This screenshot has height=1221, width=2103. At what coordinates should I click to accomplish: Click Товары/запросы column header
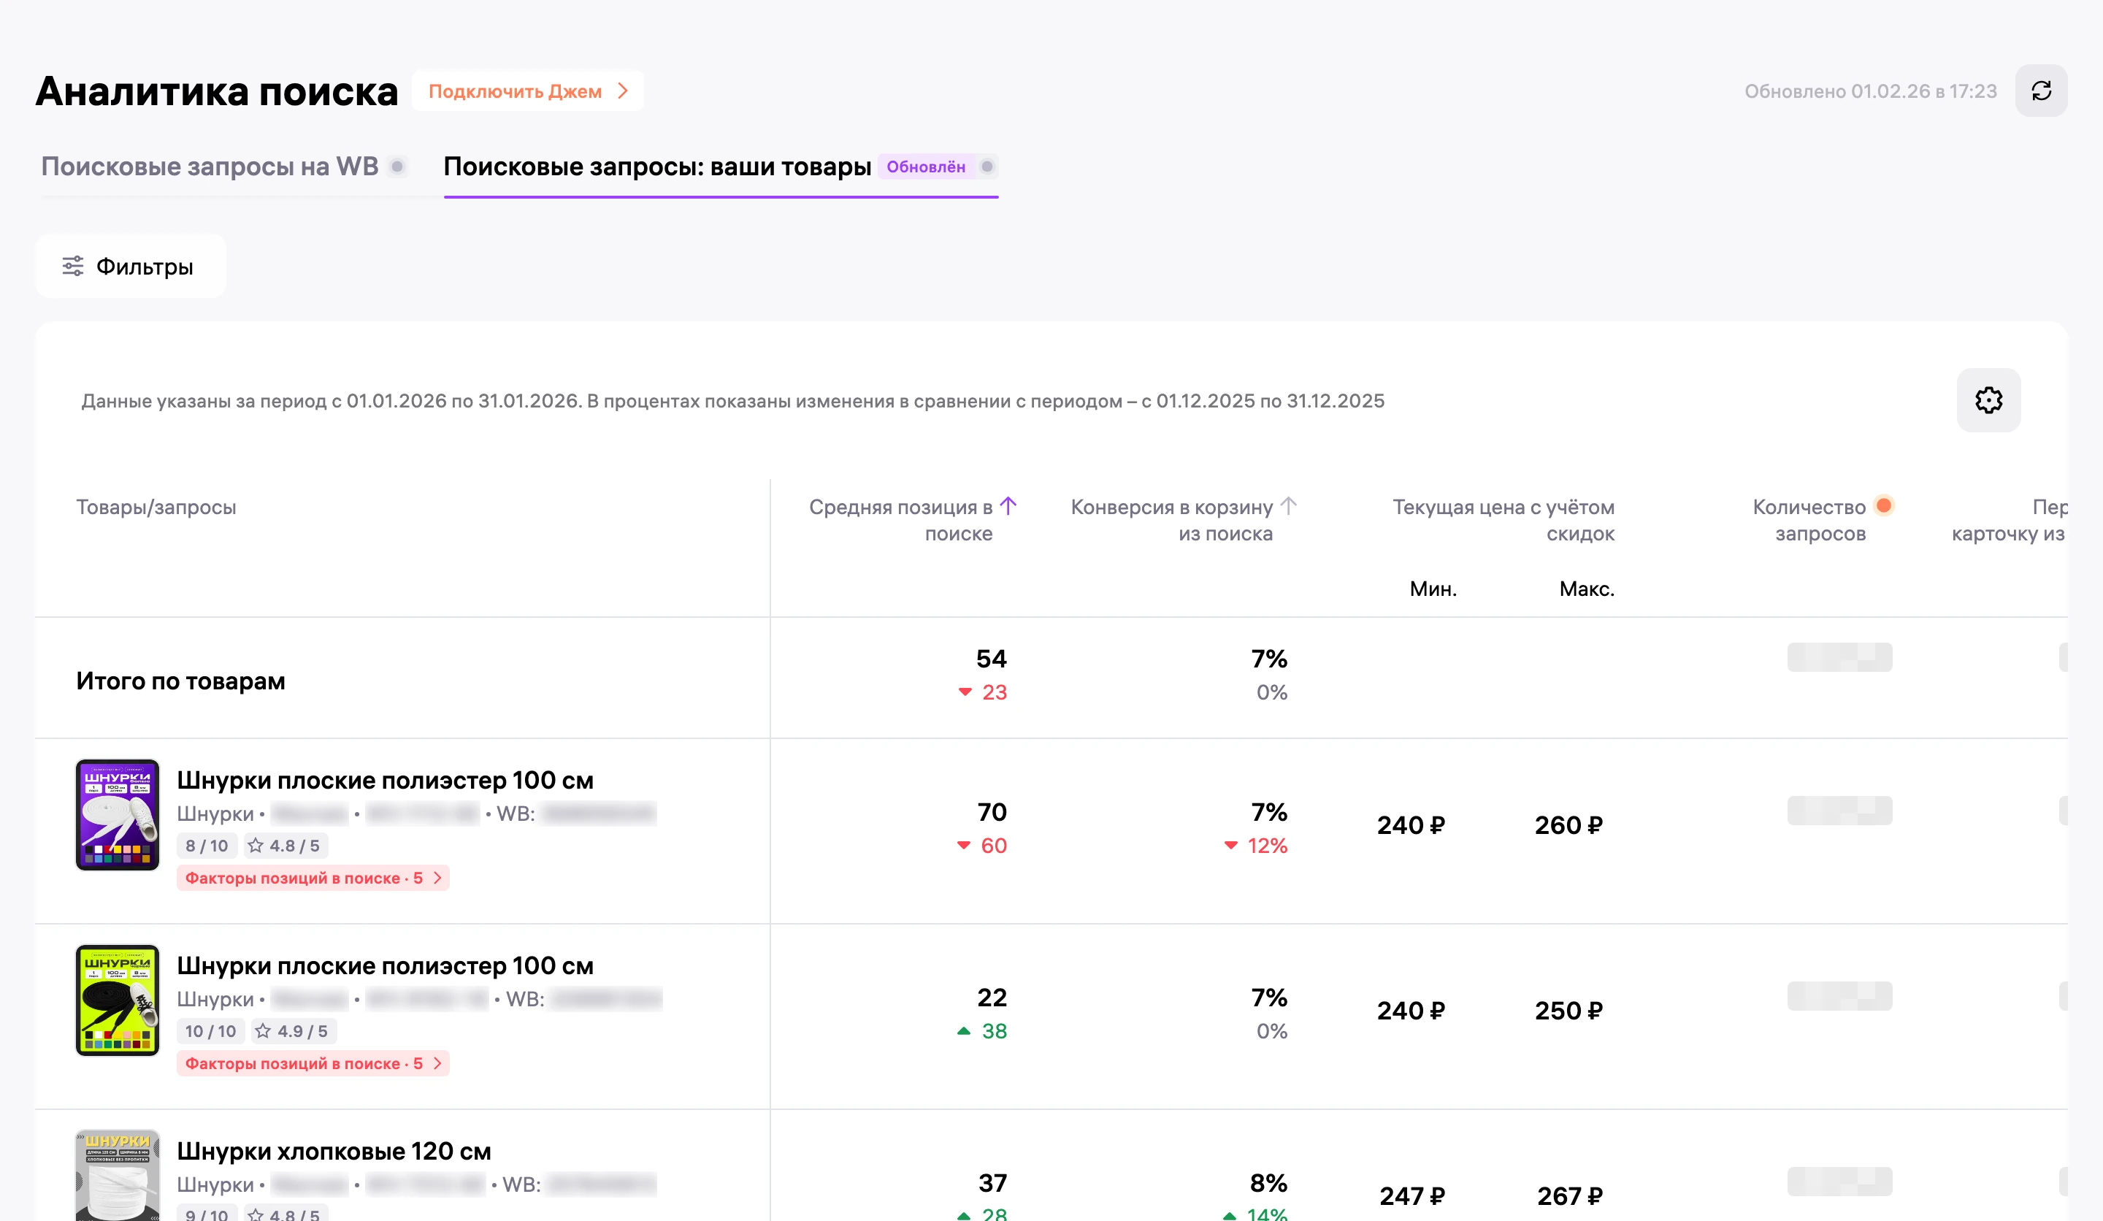[x=156, y=507]
